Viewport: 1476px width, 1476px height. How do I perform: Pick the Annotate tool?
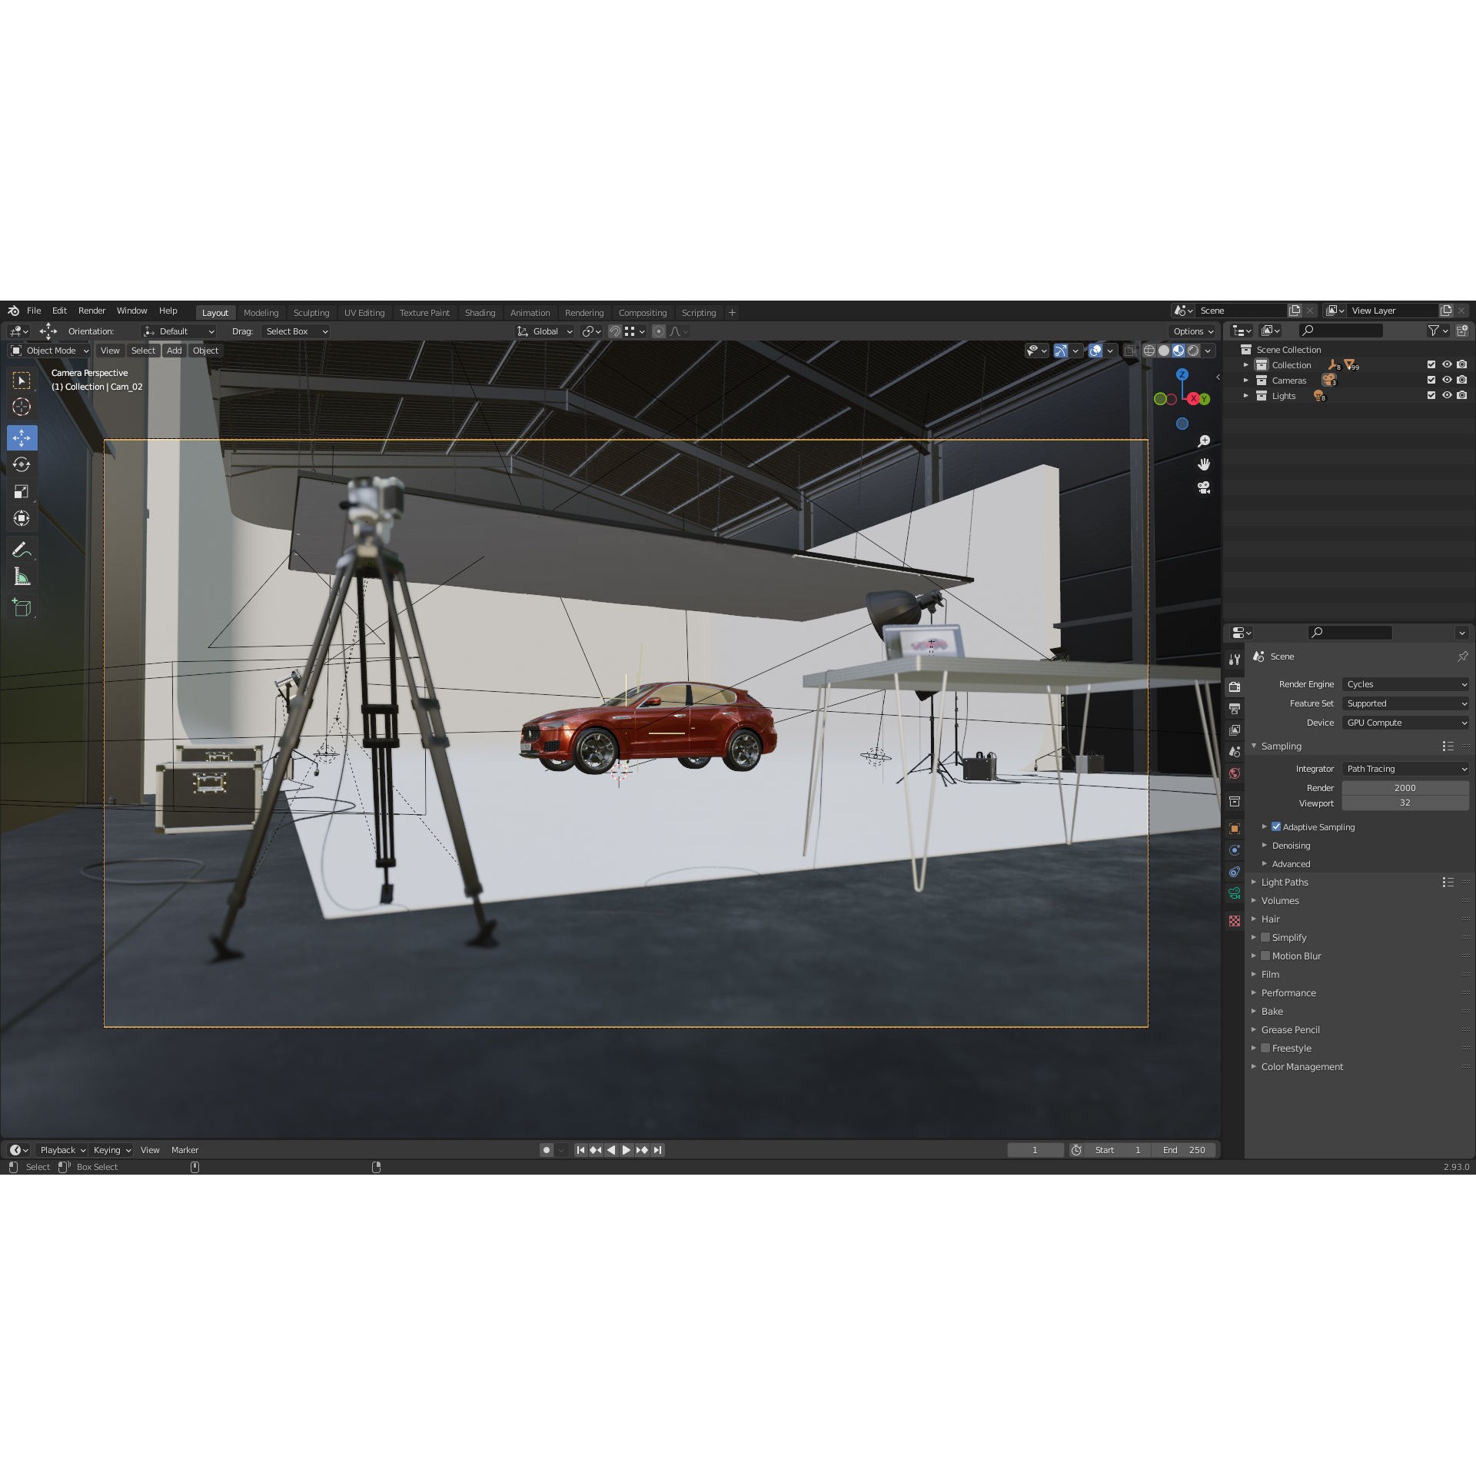22,549
